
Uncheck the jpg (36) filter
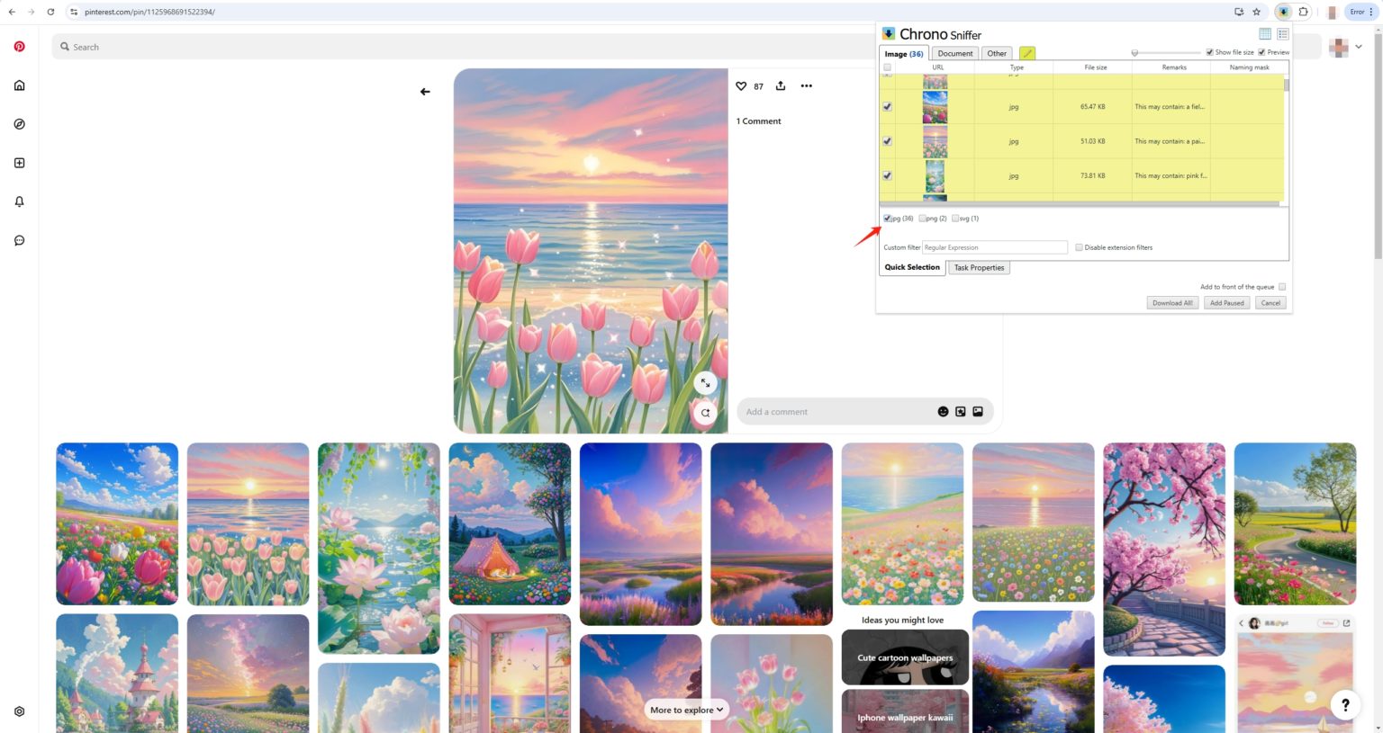[x=887, y=218]
